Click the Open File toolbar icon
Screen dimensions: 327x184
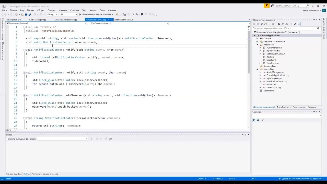(22, 15)
